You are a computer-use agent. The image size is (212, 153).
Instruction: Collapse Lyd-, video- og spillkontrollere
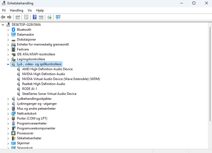click(8, 64)
